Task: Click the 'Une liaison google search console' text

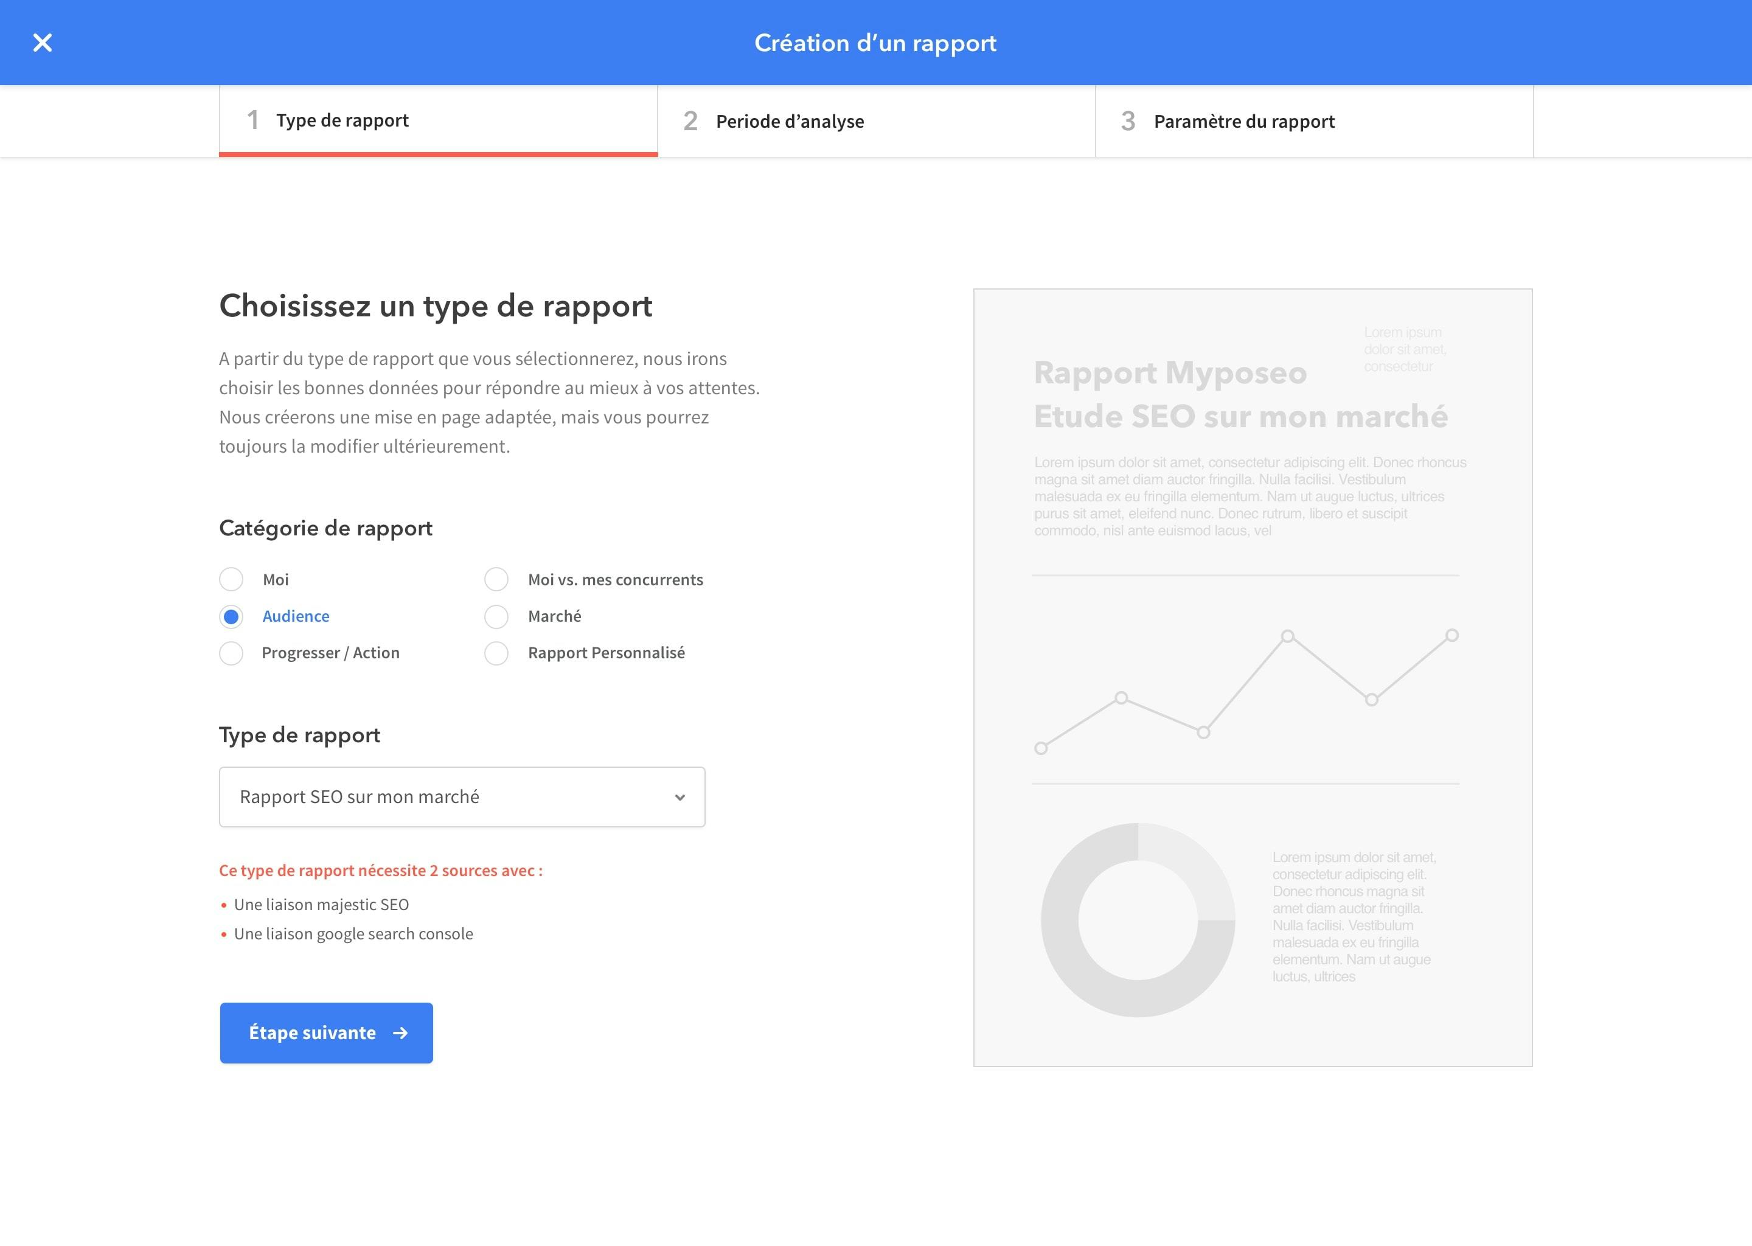Action: coord(353,934)
